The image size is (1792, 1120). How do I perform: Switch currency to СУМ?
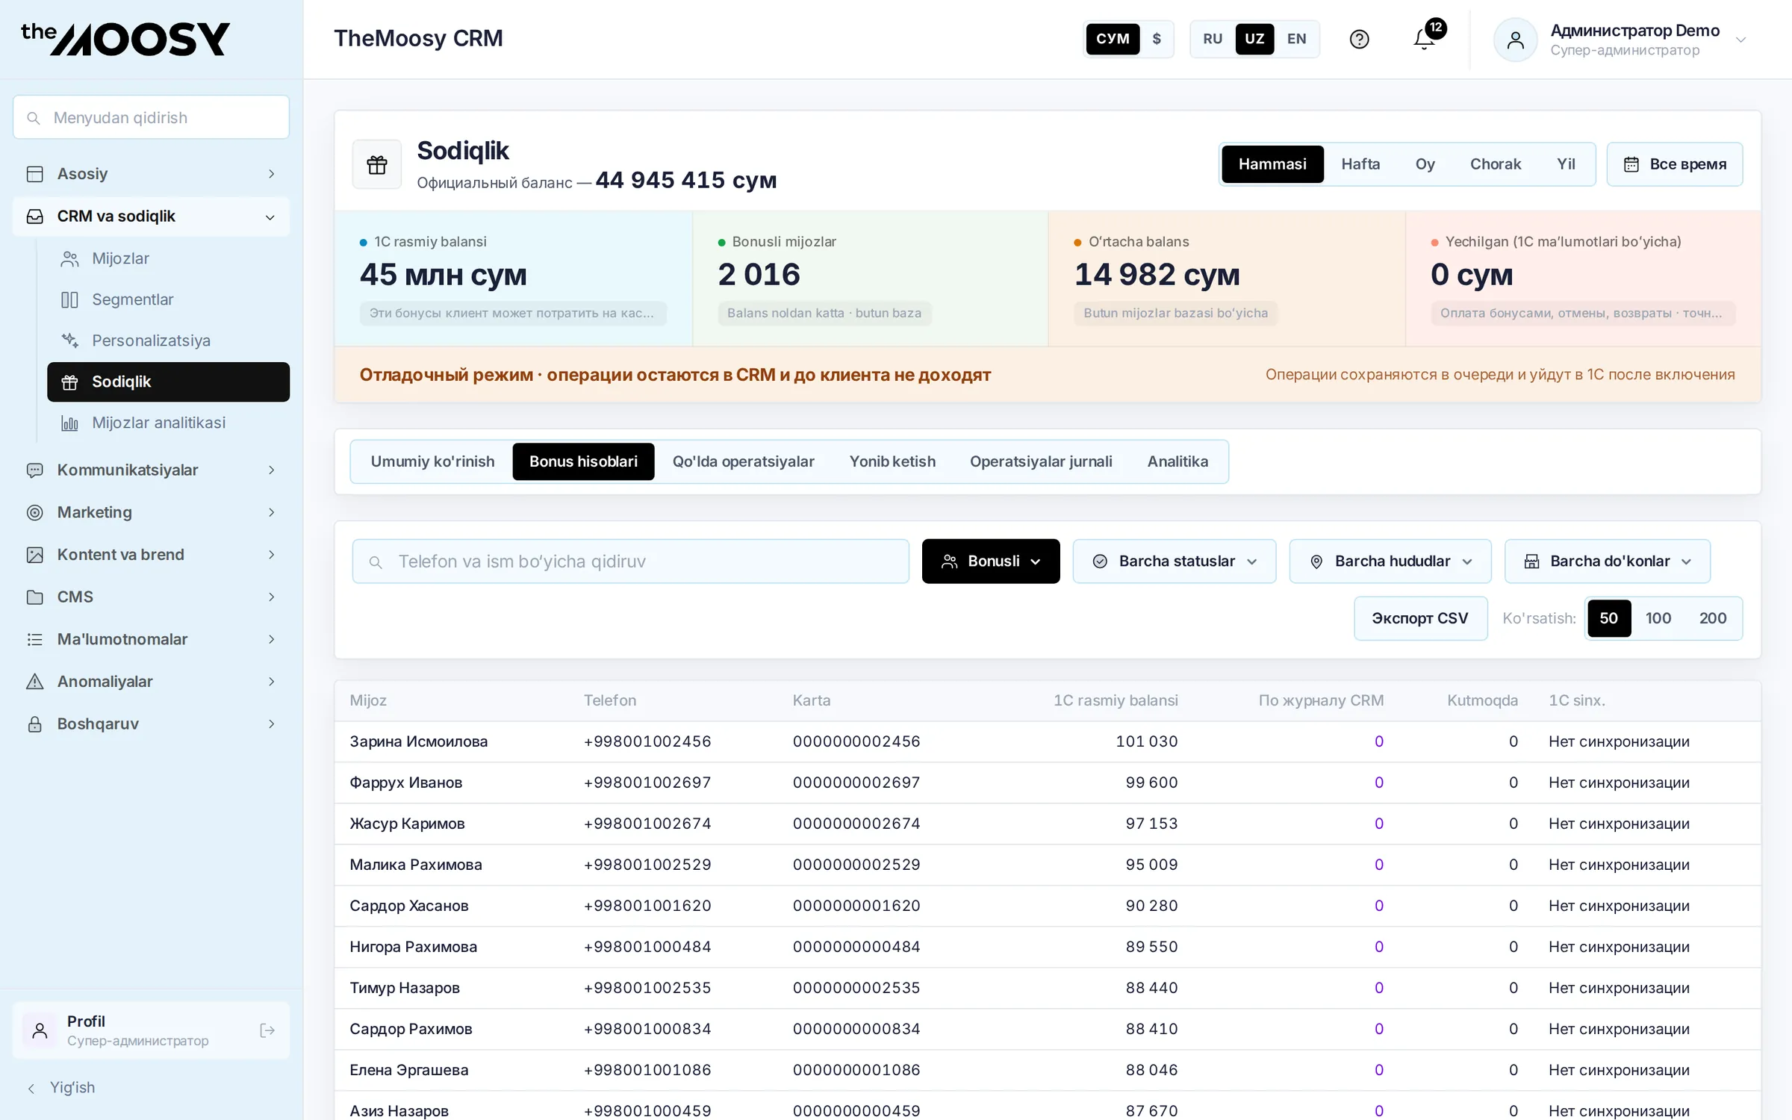pyautogui.click(x=1113, y=39)
